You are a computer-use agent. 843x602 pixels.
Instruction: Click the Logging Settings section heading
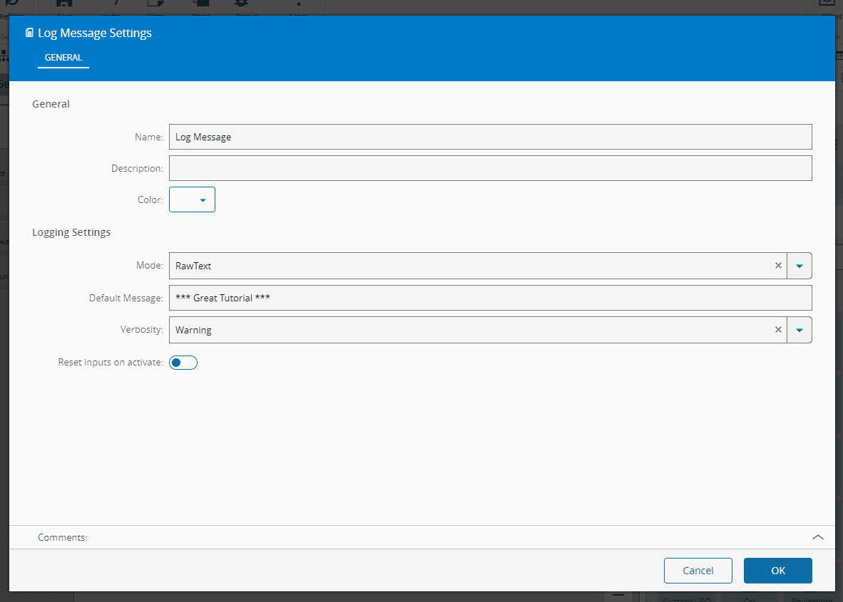coord(71,232)
